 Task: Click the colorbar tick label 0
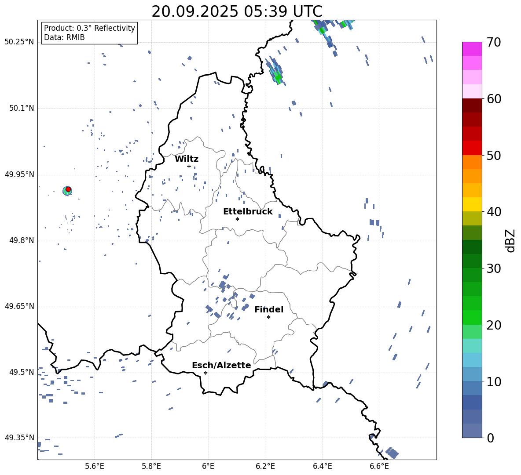click(490, 438)
